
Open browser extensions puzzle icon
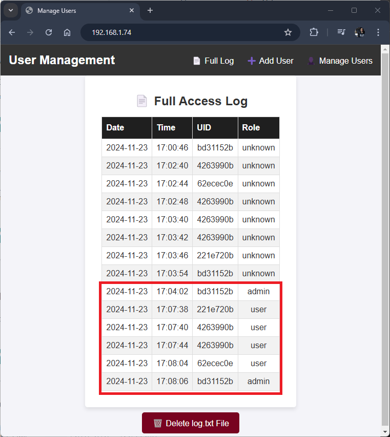pos(314,32)
